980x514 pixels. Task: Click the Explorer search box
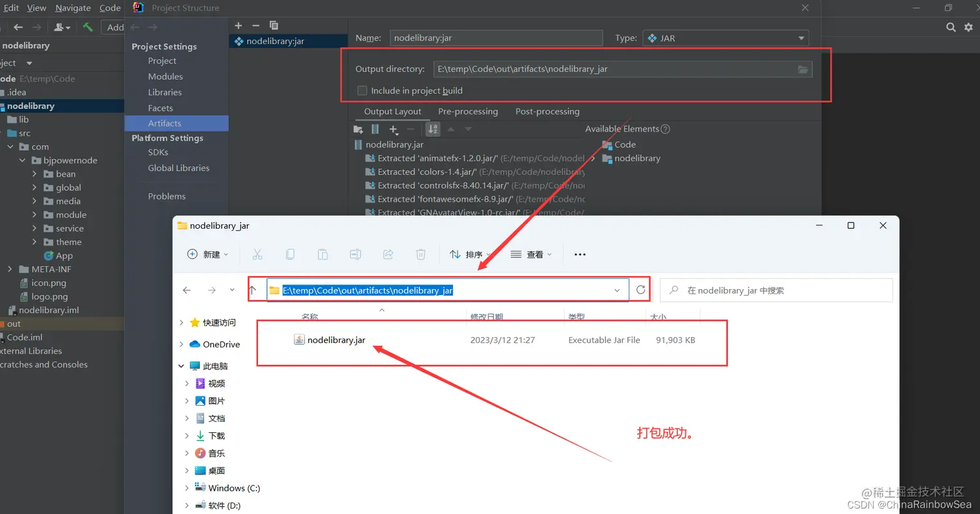pos(776,290)
